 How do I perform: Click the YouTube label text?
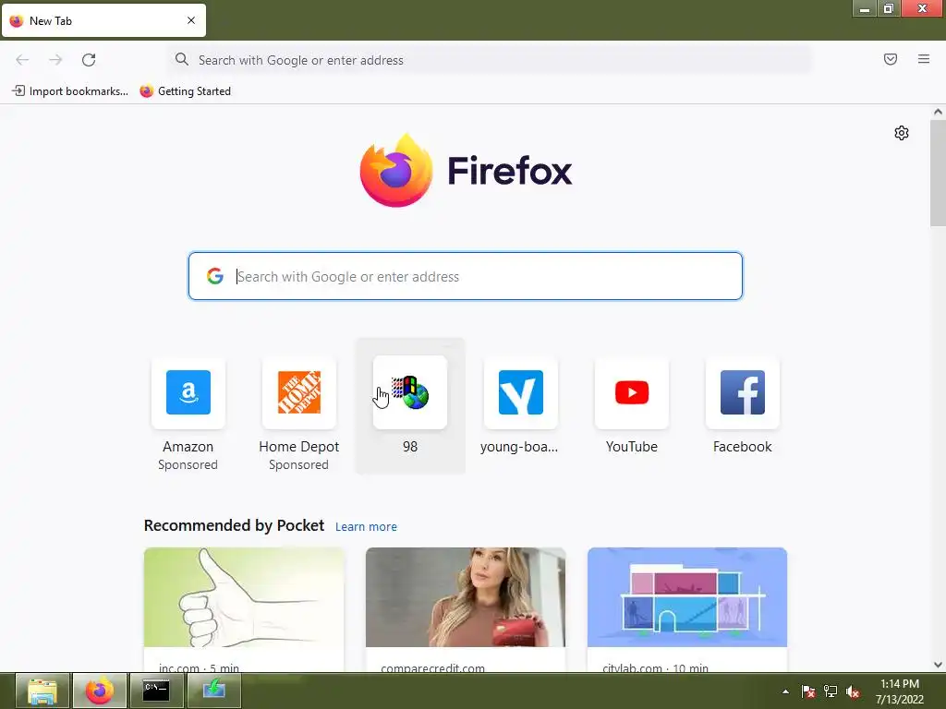pyautogui.click(x=632, y=447)
